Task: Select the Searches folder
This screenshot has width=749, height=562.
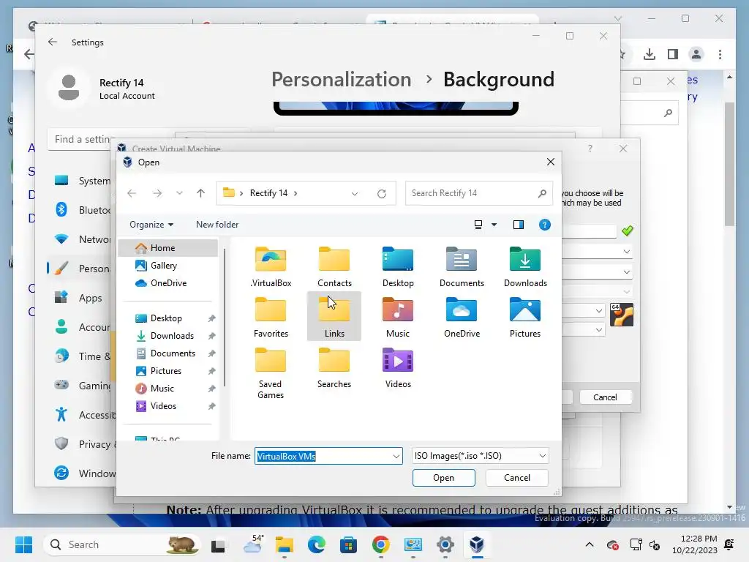Action: [334, 368]
